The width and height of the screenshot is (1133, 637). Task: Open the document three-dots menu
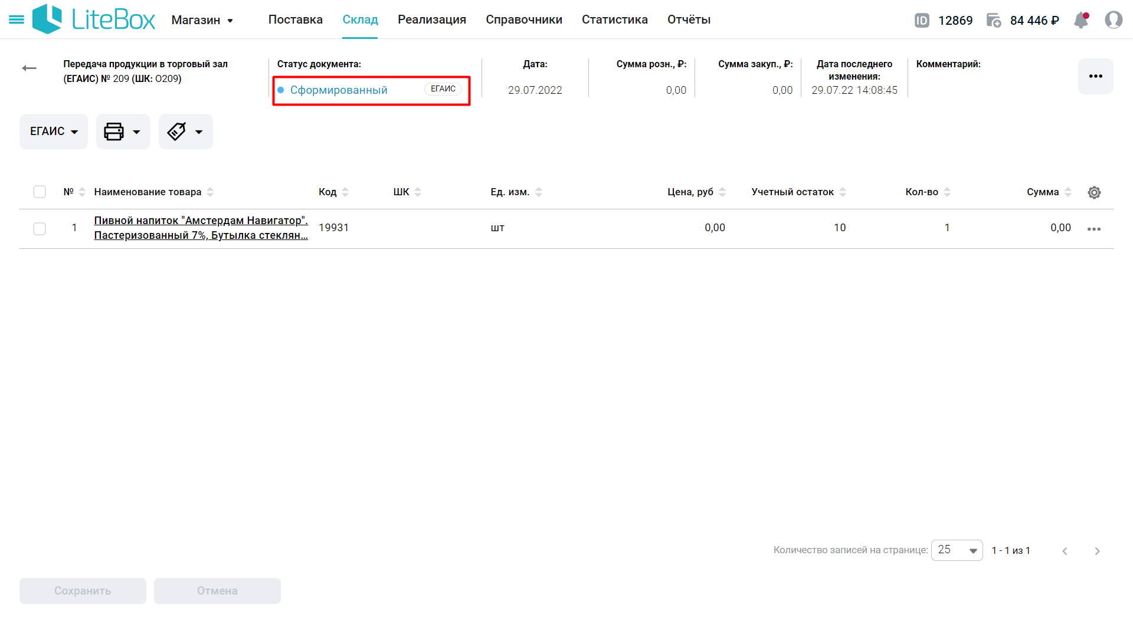pyautogui.click(x=1096, y=76)
